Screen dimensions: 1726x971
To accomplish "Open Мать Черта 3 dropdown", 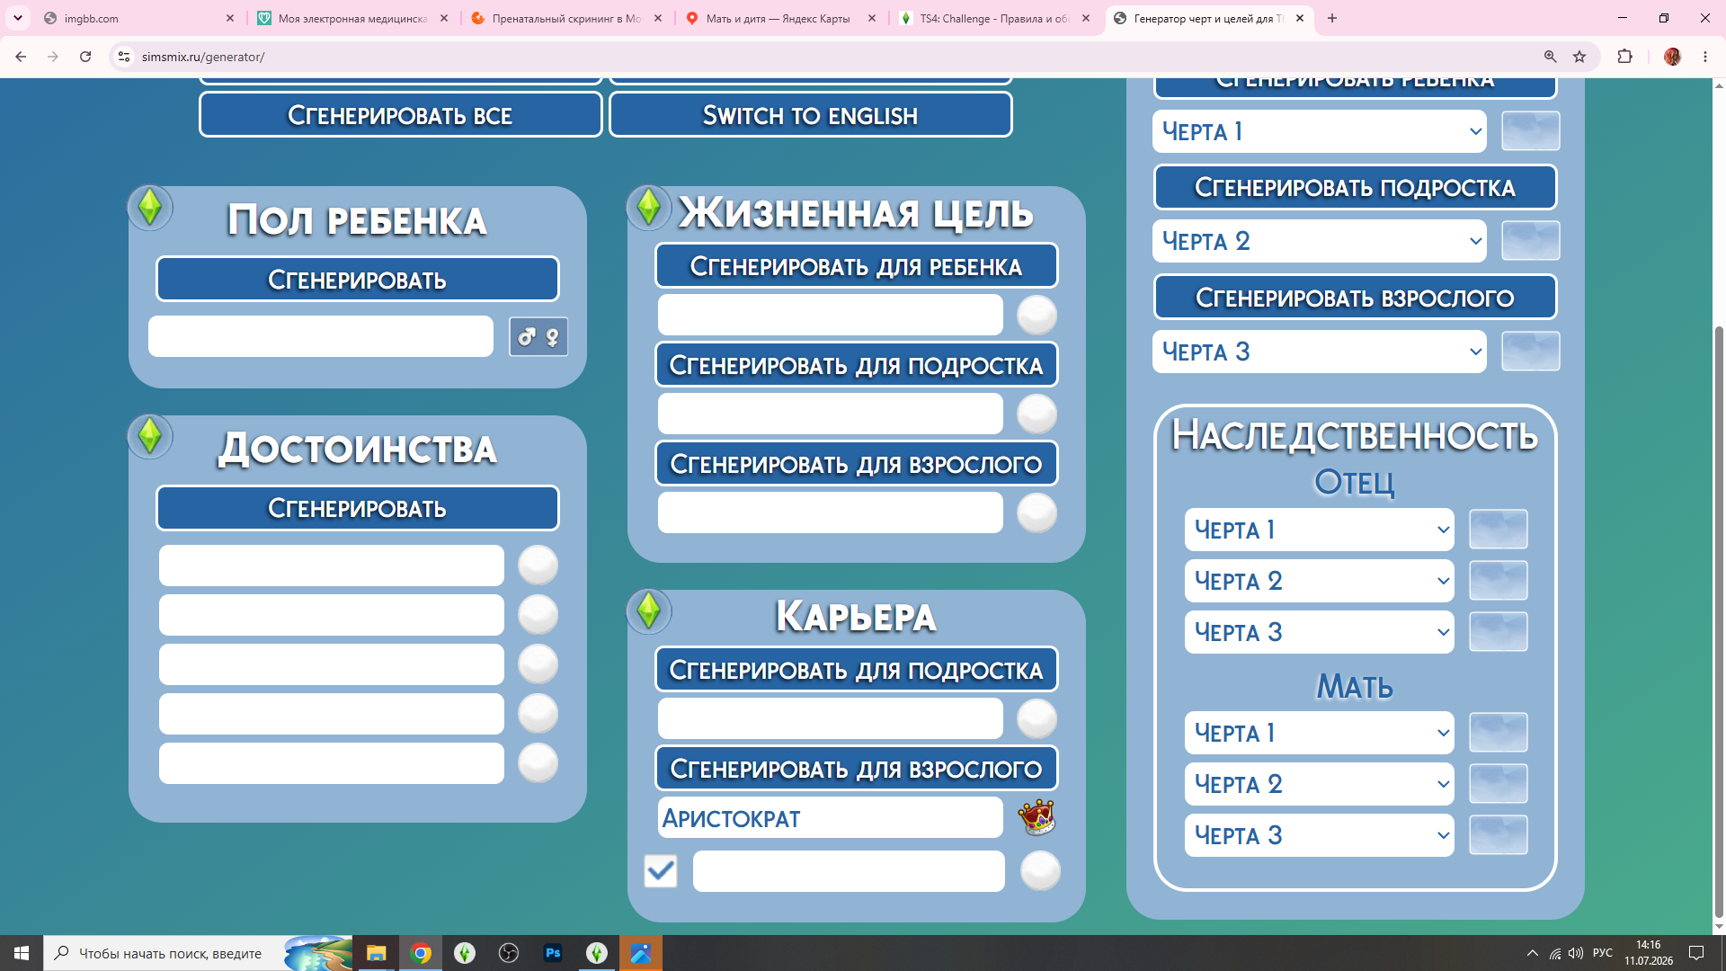I will coord(1320,835).
